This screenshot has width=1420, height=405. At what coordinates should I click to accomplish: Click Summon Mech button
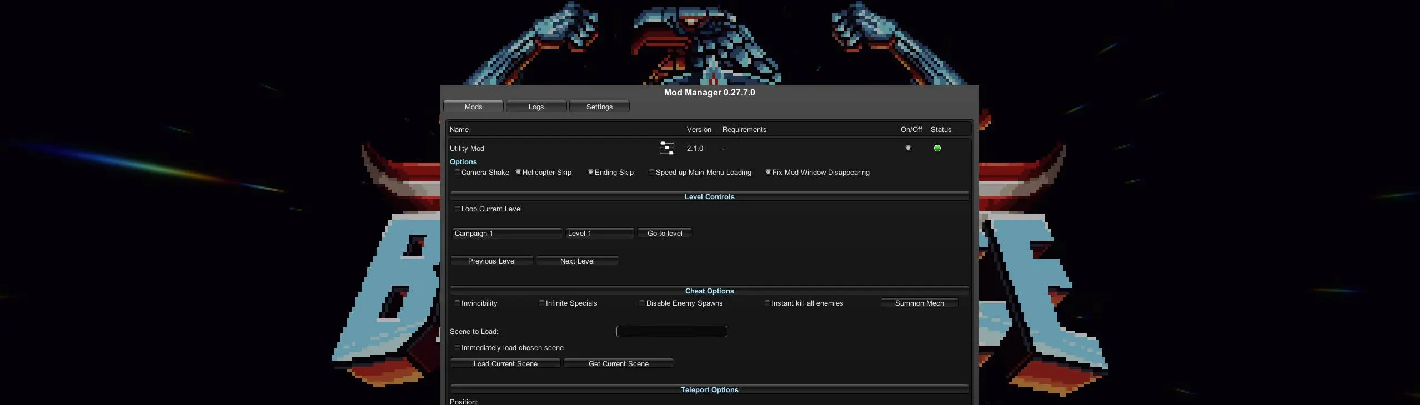920,303
